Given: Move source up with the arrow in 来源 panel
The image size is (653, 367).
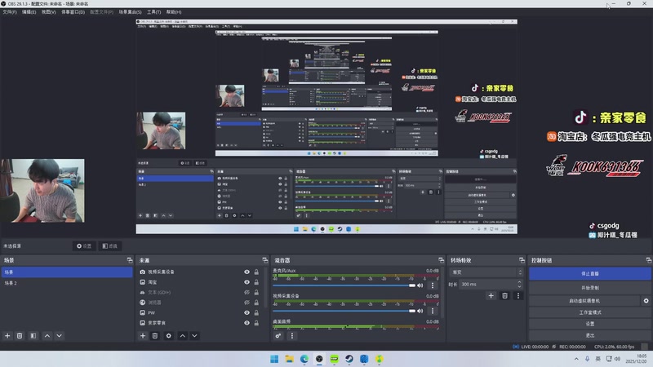Looking at the screenshot, I should coord(182,336).
